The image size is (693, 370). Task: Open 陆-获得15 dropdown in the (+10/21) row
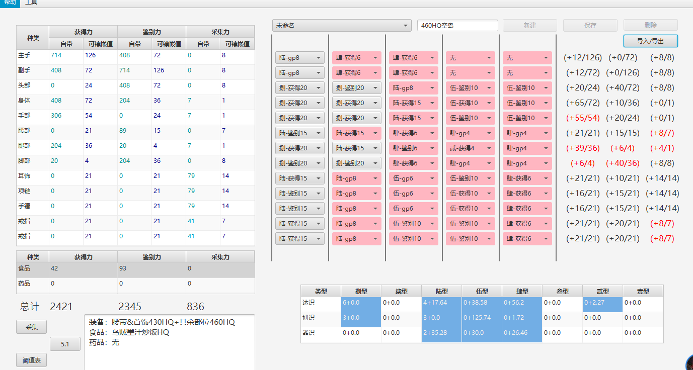pos(299,178)
